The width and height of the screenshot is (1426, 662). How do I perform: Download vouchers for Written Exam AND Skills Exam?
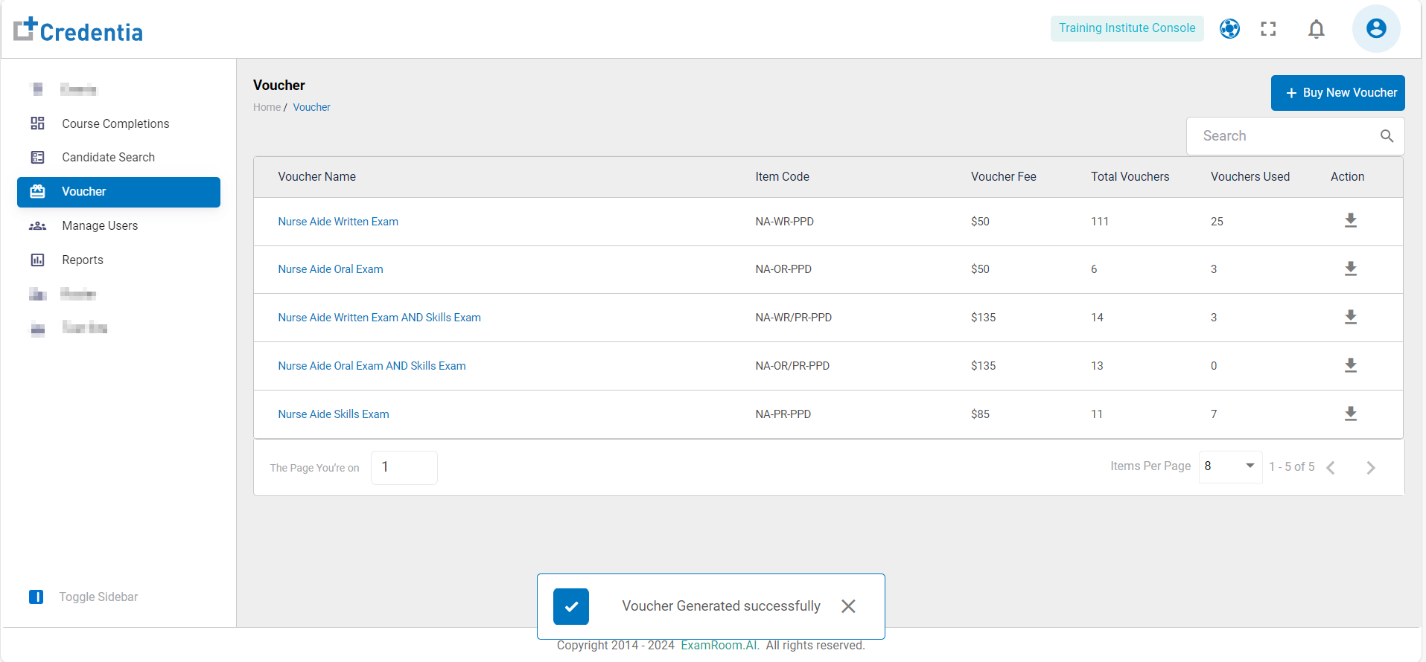coord(1350,318)
